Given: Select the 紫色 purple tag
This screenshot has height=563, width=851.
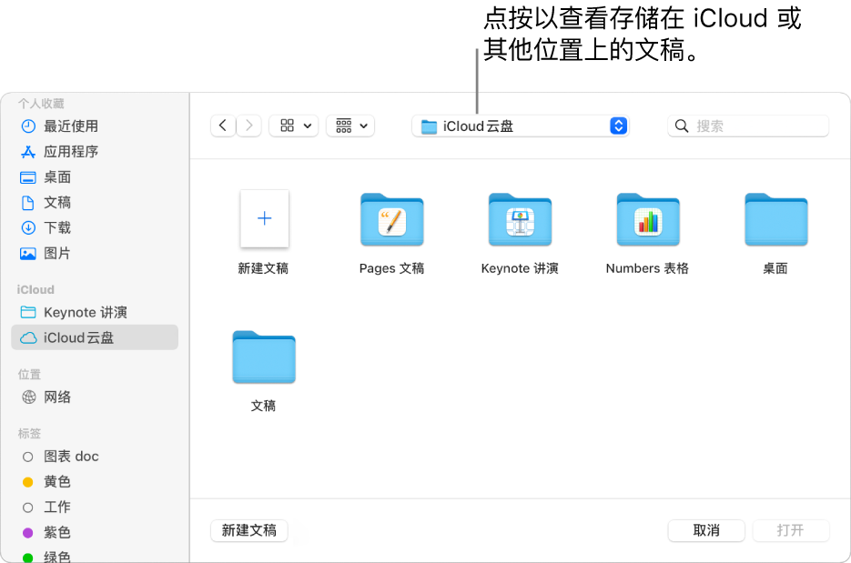Looking at the screenshot, I should coord(95,533).
